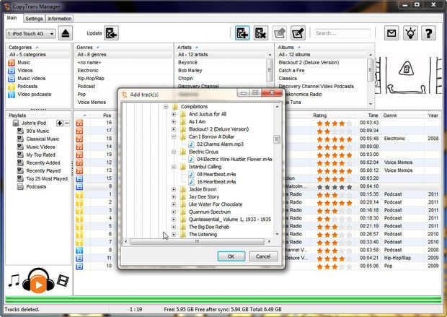Select Like Water For Chocolate folder
The height and width of the screenshot is (317, 447).
pos(216,204)
